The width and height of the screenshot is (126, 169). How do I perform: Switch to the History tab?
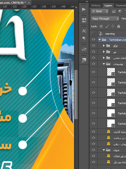96,6
